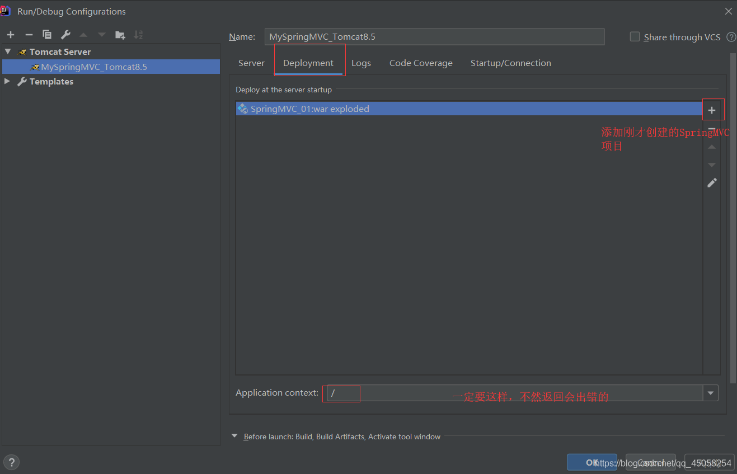Click the SpringMVC_01 artifact icon
The height and width of the screenshot is (474, 737).
pyautogui.click(x=242, y=109)
